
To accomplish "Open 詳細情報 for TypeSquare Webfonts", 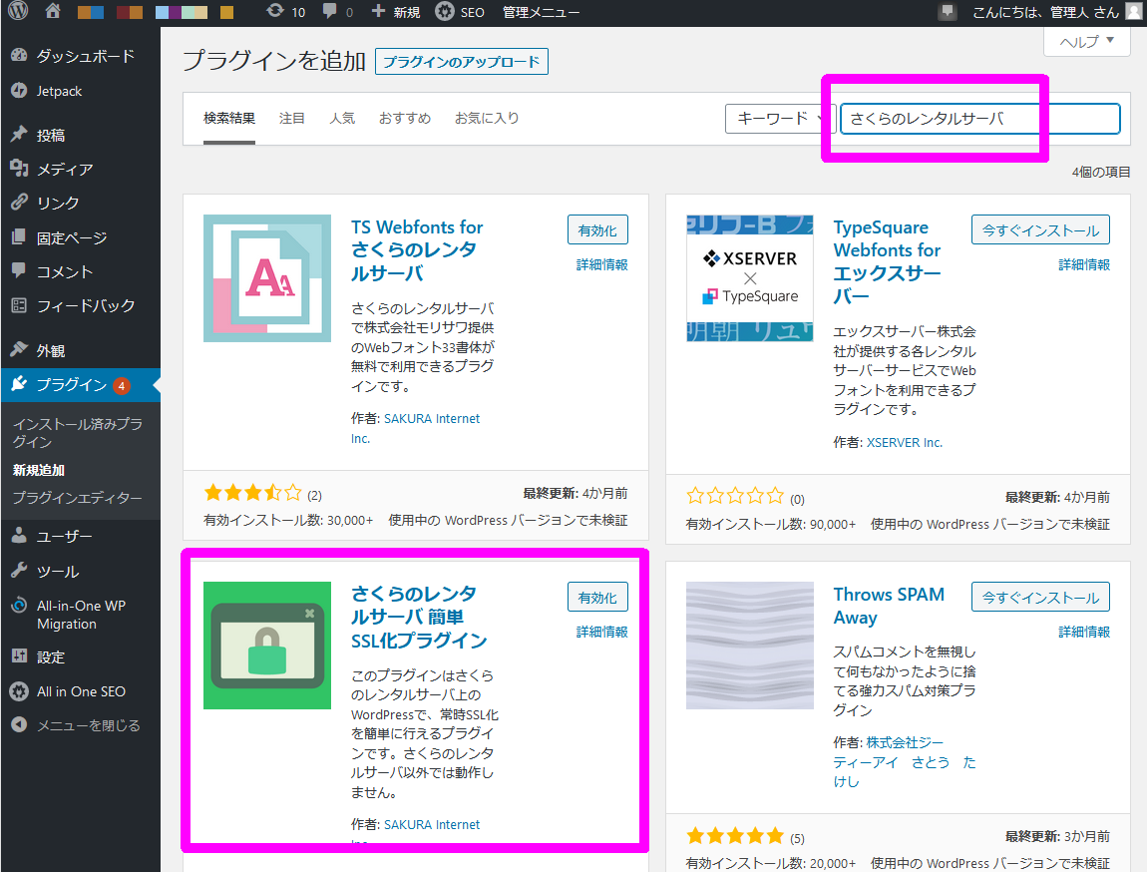I will click(1084, 264).
